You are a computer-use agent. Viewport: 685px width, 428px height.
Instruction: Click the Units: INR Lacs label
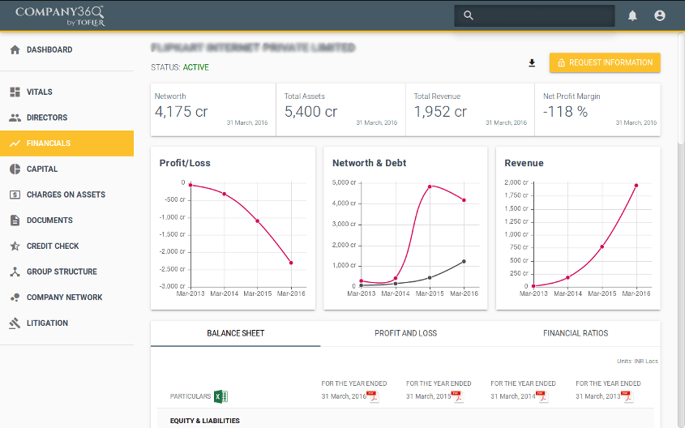637,362
